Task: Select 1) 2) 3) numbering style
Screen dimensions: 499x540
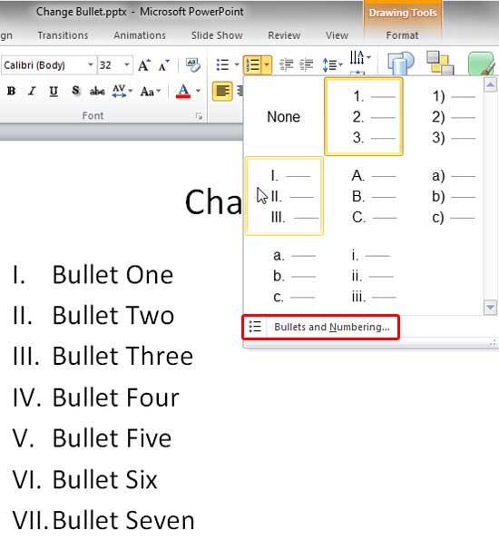Action: [444, 117]
